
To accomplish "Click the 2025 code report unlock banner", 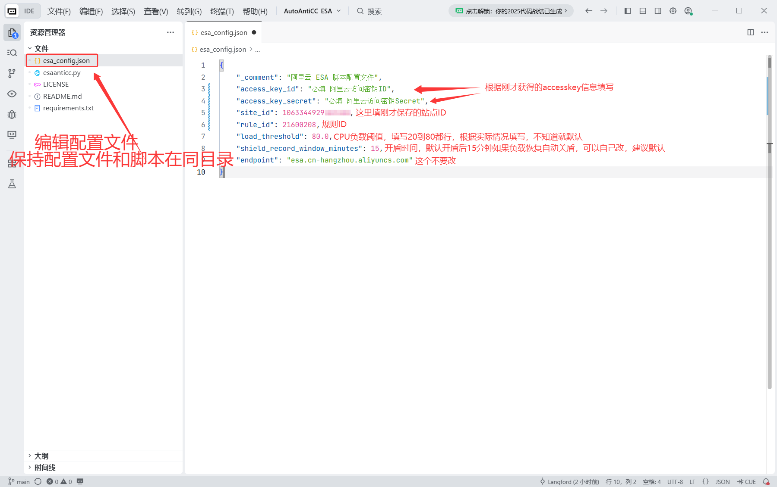I will 511,11.
